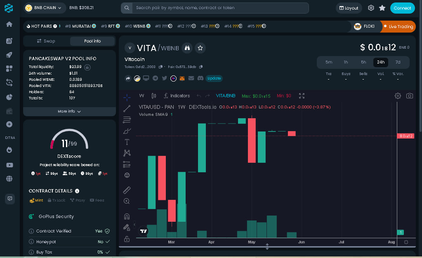Copy the pair address 0x873...59db

coord(201,67)
